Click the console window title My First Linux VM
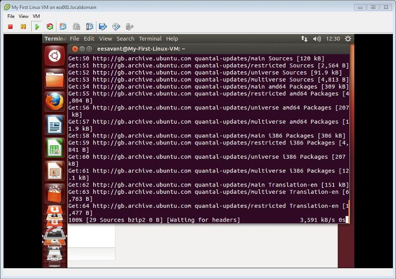The image size is (396, 279). [x=54, y=7]
